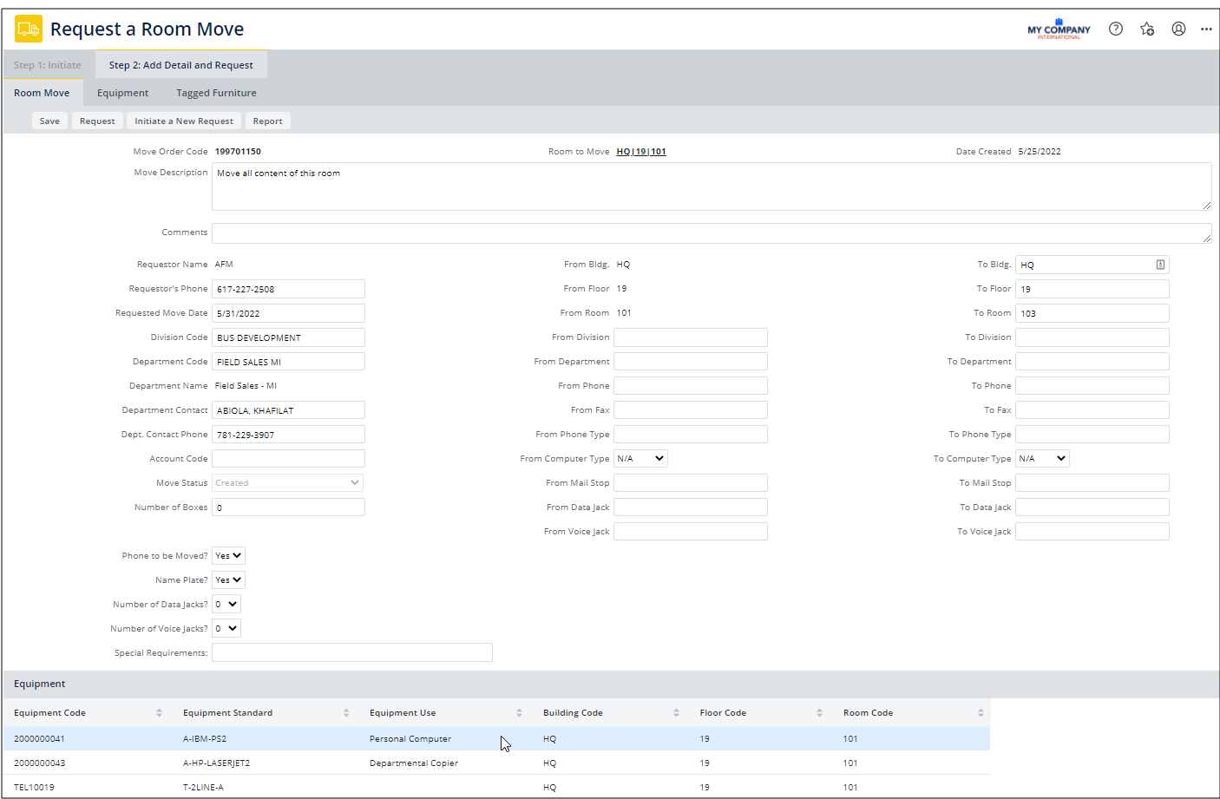Open the Number of Data Jacks dropdown
Screen dimensions: 1220x799
[x=226, y=605]
